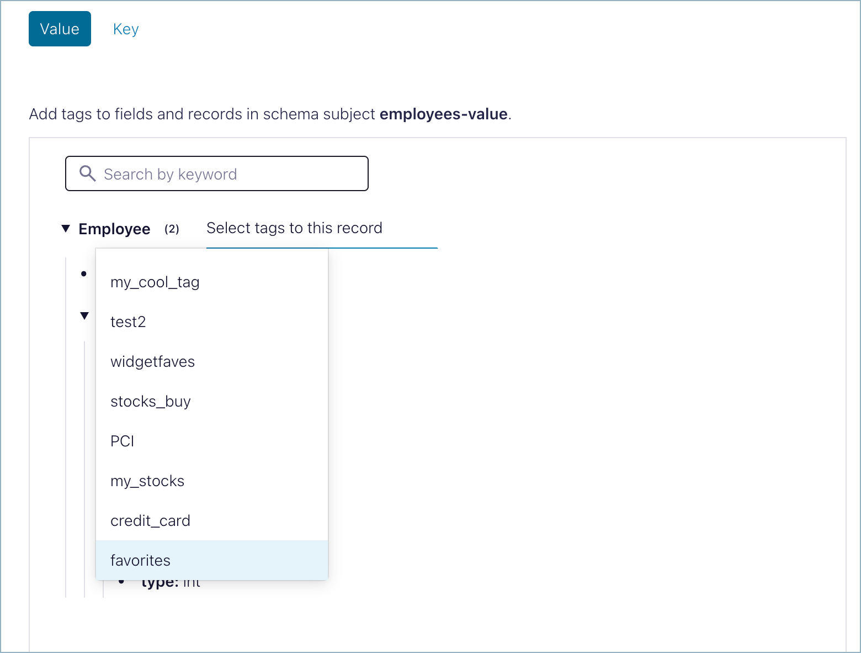Choose the my_cool_tag option

click(155, 282)
